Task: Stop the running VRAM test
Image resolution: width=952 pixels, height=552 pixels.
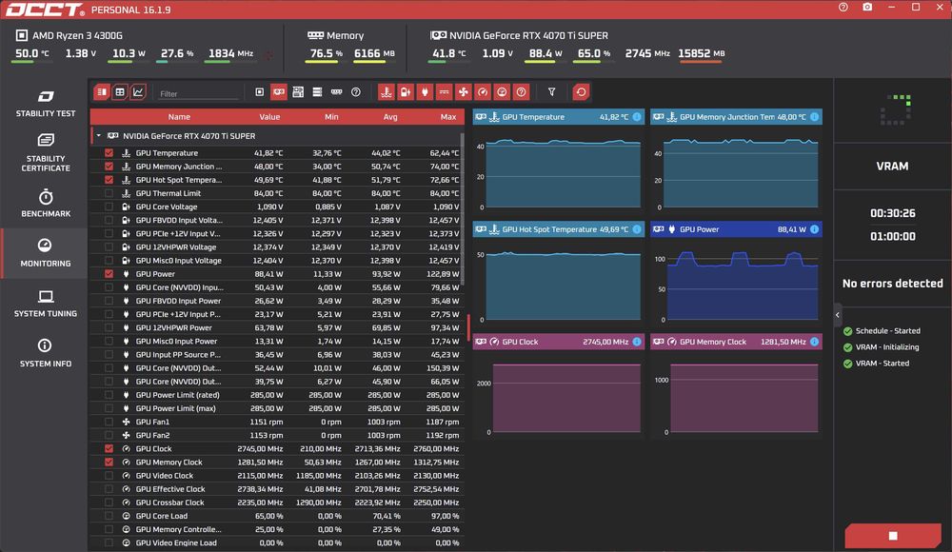Action: click(893, 536)
